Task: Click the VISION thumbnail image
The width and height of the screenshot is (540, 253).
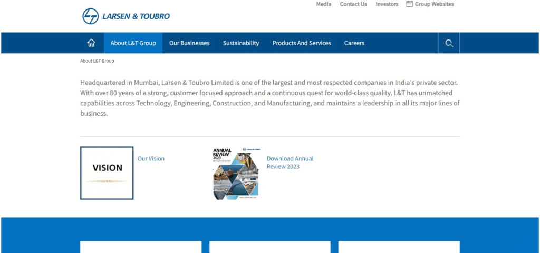Action: click(x=107, y=173)
